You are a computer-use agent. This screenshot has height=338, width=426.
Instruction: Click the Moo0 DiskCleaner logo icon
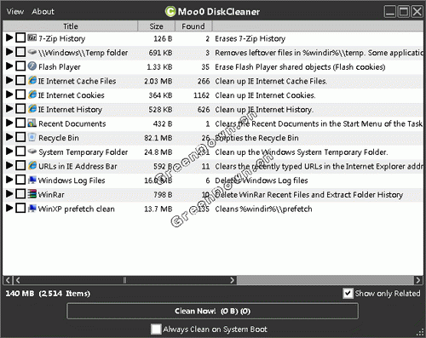click(x=170, y=12)
